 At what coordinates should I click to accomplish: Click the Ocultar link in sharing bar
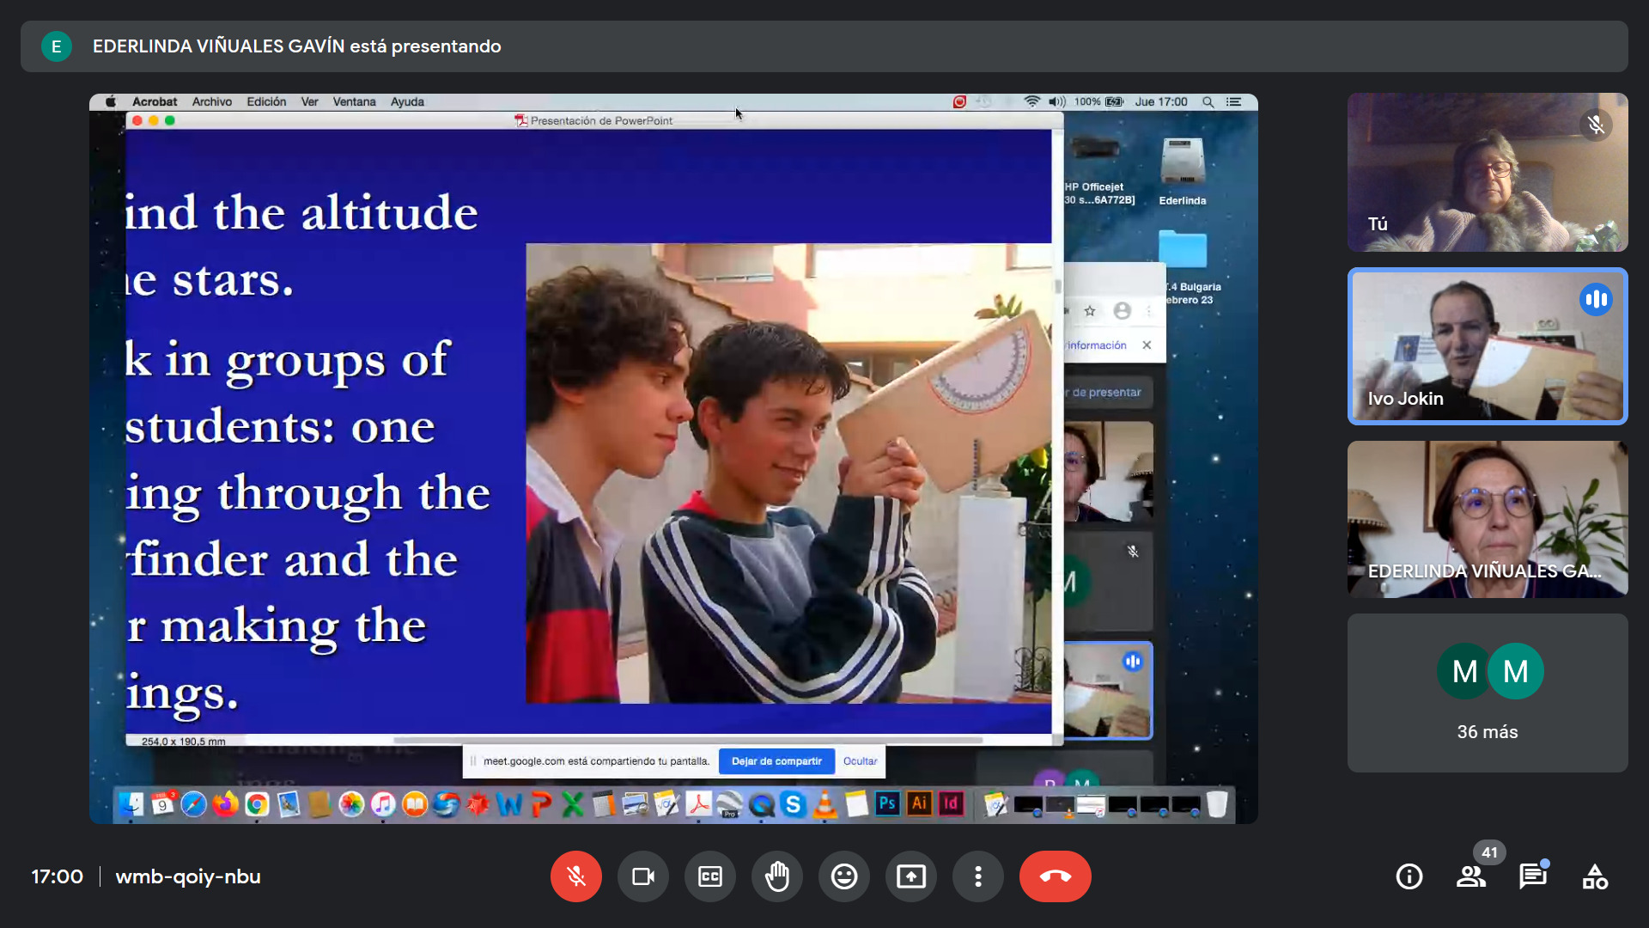[x=860, y=761]
